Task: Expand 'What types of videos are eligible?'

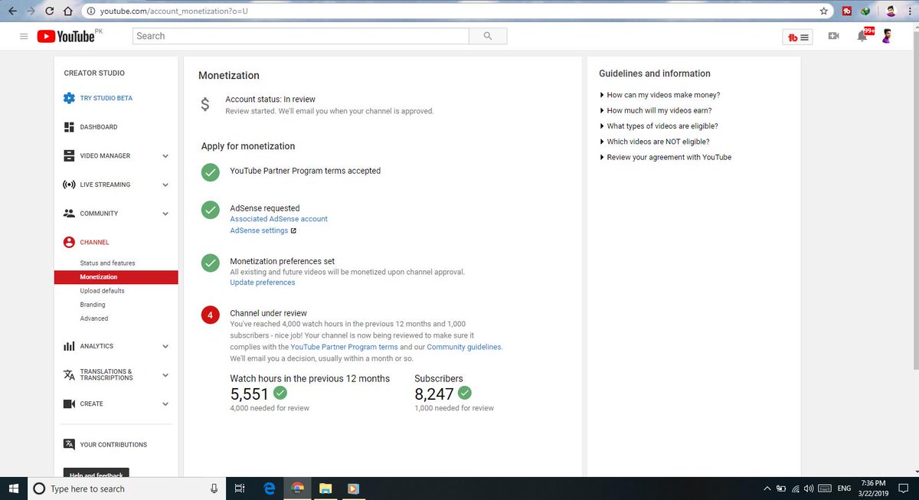Action: point(659,126)
